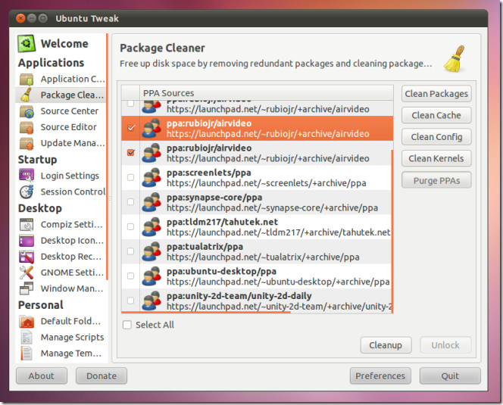This screenshot has height=405, width=503.
Task: Click the Unlock button
Action: coord(445,345)
